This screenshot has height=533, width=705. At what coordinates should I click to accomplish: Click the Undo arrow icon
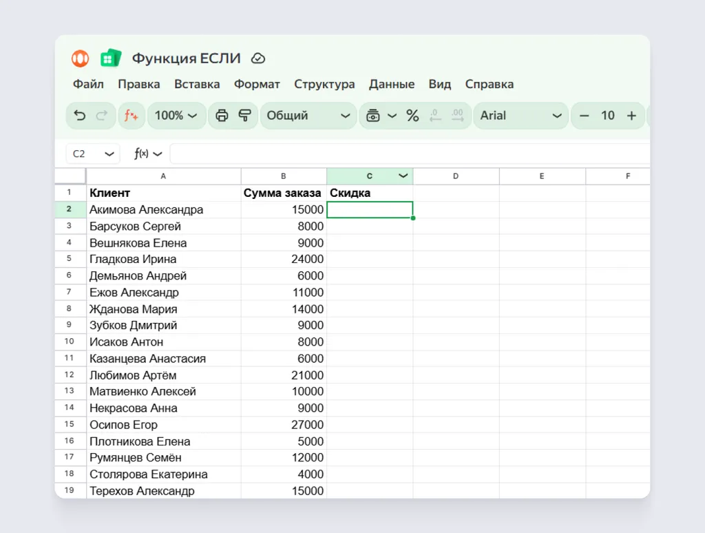pos(80,116)
